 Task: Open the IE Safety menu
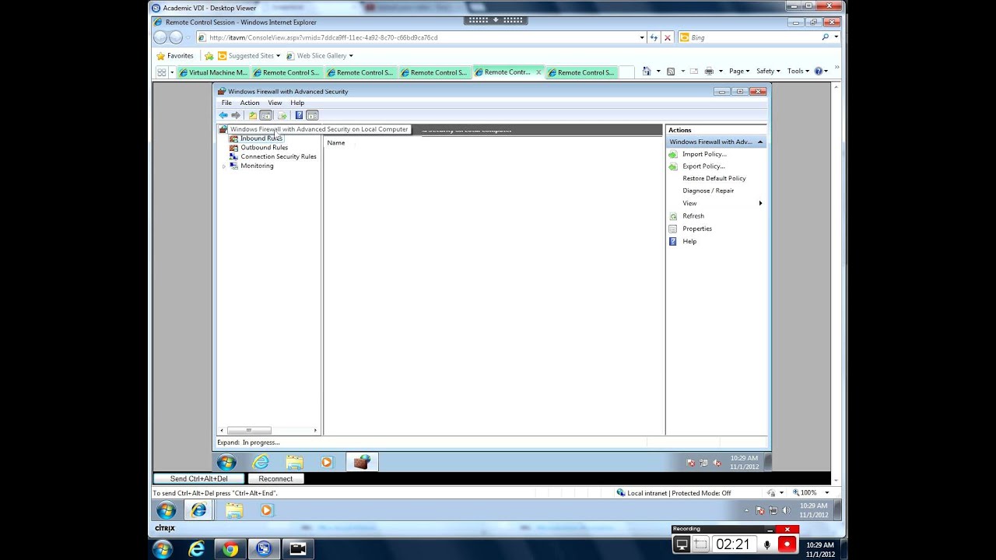tap(768, 72)
